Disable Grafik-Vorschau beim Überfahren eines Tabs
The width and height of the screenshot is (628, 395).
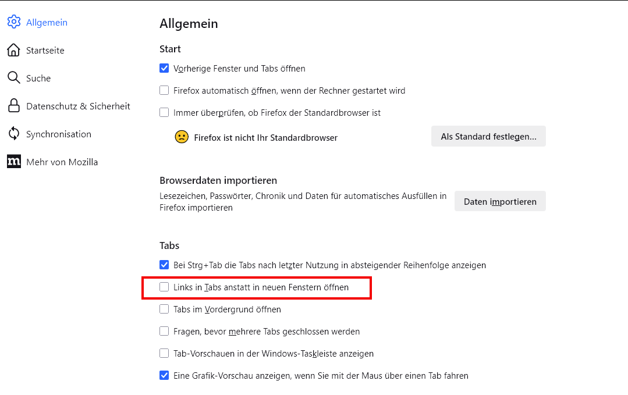[x=164, y=376]
